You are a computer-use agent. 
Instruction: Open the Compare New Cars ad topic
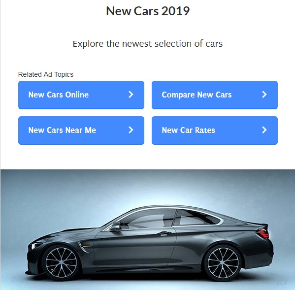215,95
